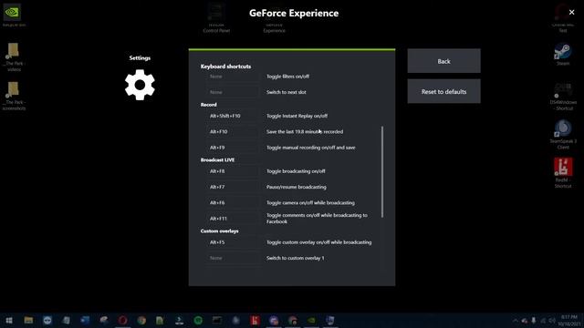584x328 pixels.
Task: Click 'Toggle manual recording on/off and save' text
Action: click(310, 148)
